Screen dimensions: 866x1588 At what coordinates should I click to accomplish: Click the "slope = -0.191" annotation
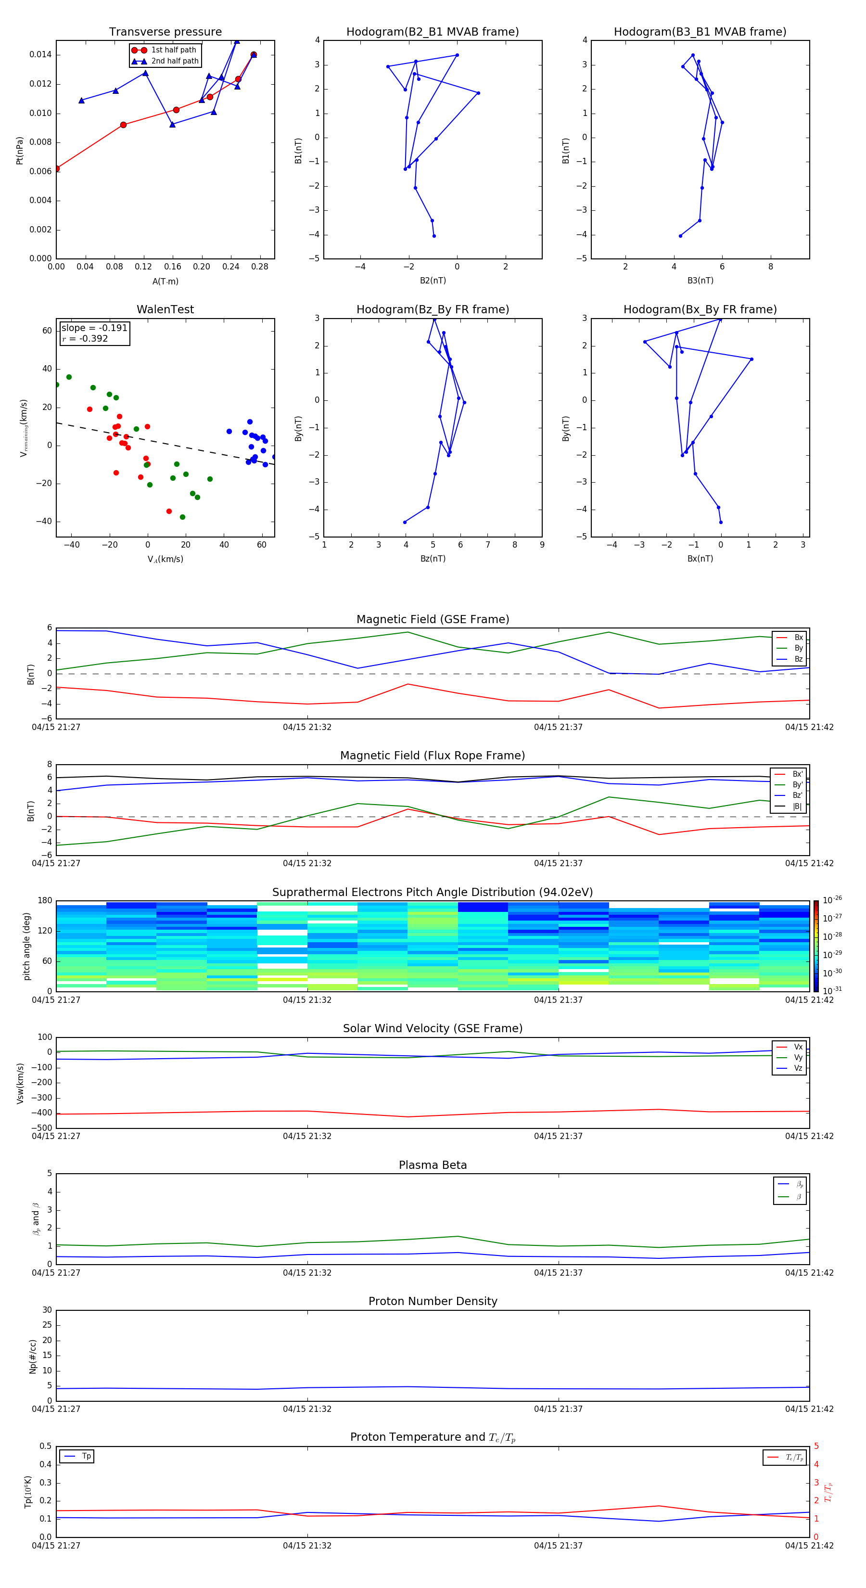click(x=94, y=328)
